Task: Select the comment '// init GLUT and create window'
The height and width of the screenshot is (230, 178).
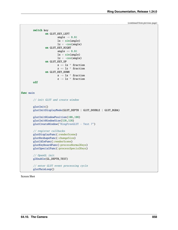Action: (56, 100)
